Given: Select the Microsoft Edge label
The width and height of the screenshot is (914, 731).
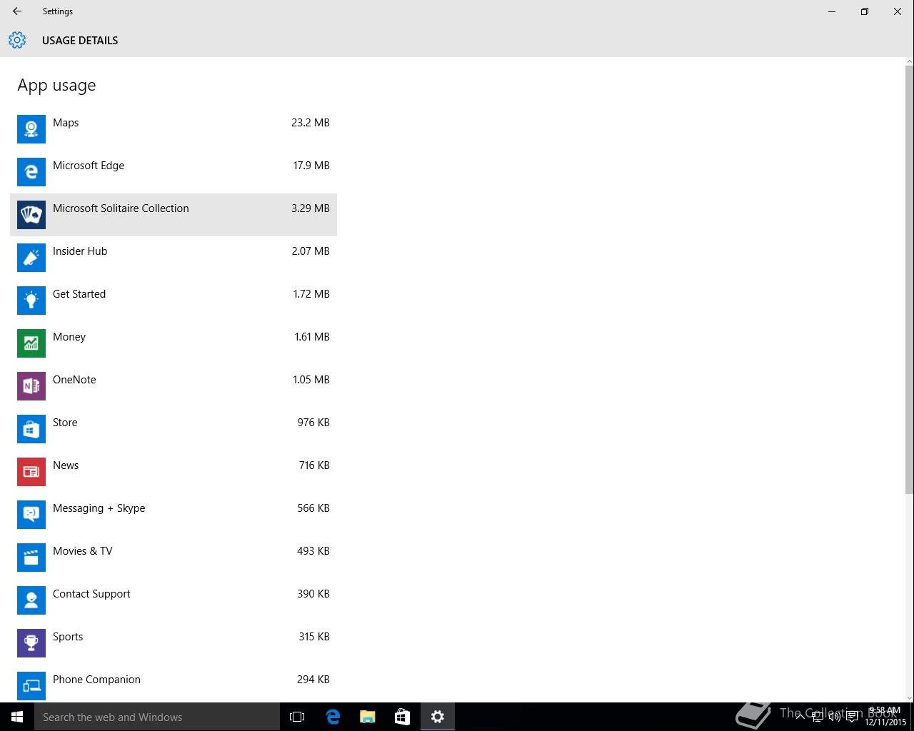Looking at the screenshot, I should [x=89, y=166].
